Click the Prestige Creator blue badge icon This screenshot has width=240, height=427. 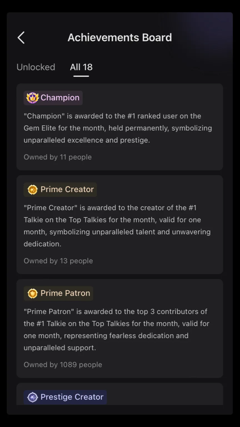pos(32,397)
